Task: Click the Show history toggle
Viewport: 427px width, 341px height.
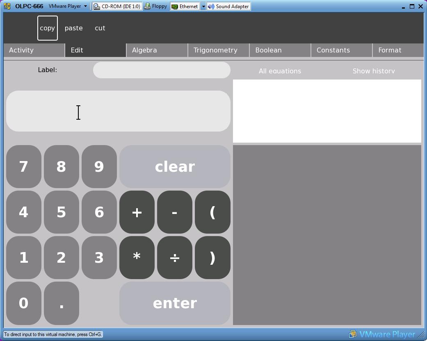Action: pos(374,71)
